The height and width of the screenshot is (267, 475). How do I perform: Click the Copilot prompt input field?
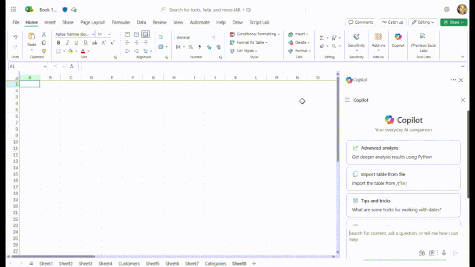tap(403, 237)
